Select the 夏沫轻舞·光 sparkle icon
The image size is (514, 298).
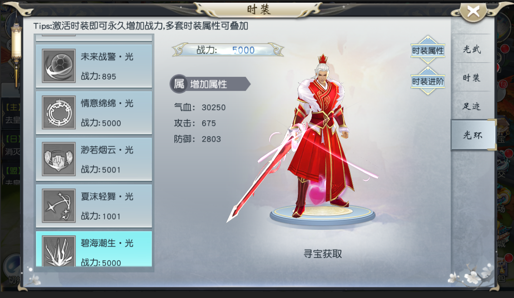pyautogui.click(x=59, y=206)
